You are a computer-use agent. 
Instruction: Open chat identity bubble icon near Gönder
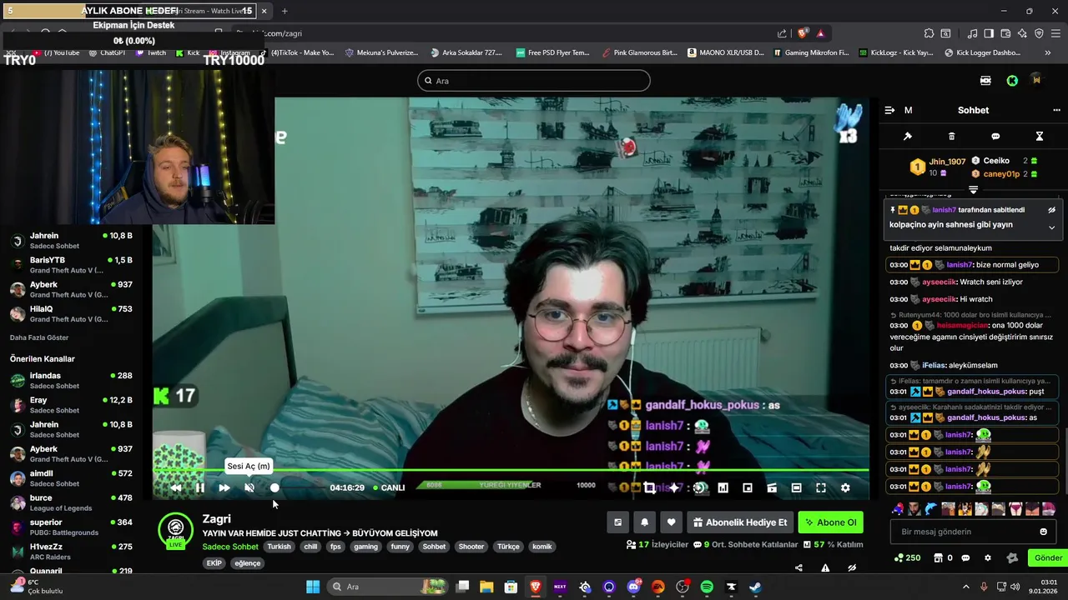tap(965, 557)
